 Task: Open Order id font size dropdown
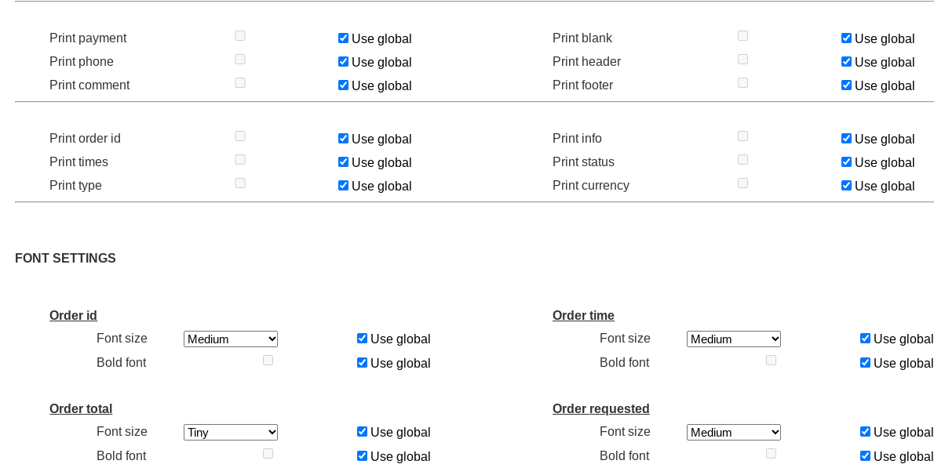pyautogui.click(x=231, y=339)
